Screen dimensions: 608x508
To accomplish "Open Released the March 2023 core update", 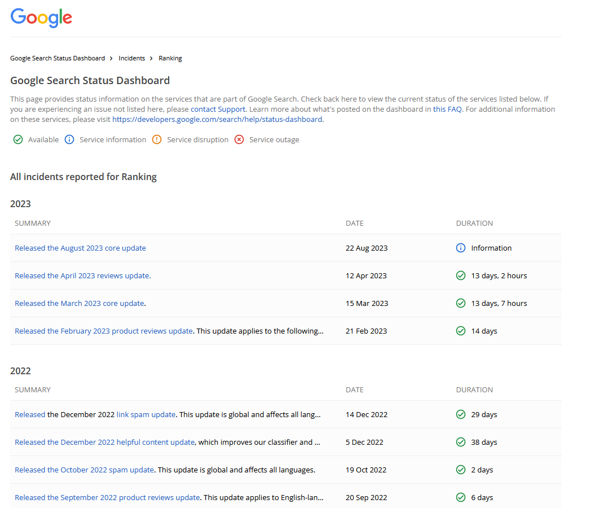I will (80, 303).
